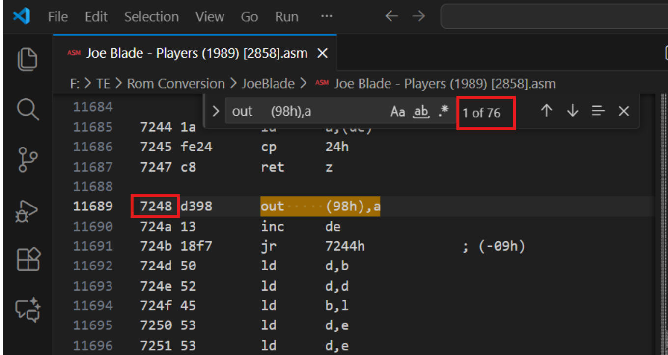Click the cp instruction on line 11686
The height and width of the screenshot is (355, 668).
coord(269,147)
